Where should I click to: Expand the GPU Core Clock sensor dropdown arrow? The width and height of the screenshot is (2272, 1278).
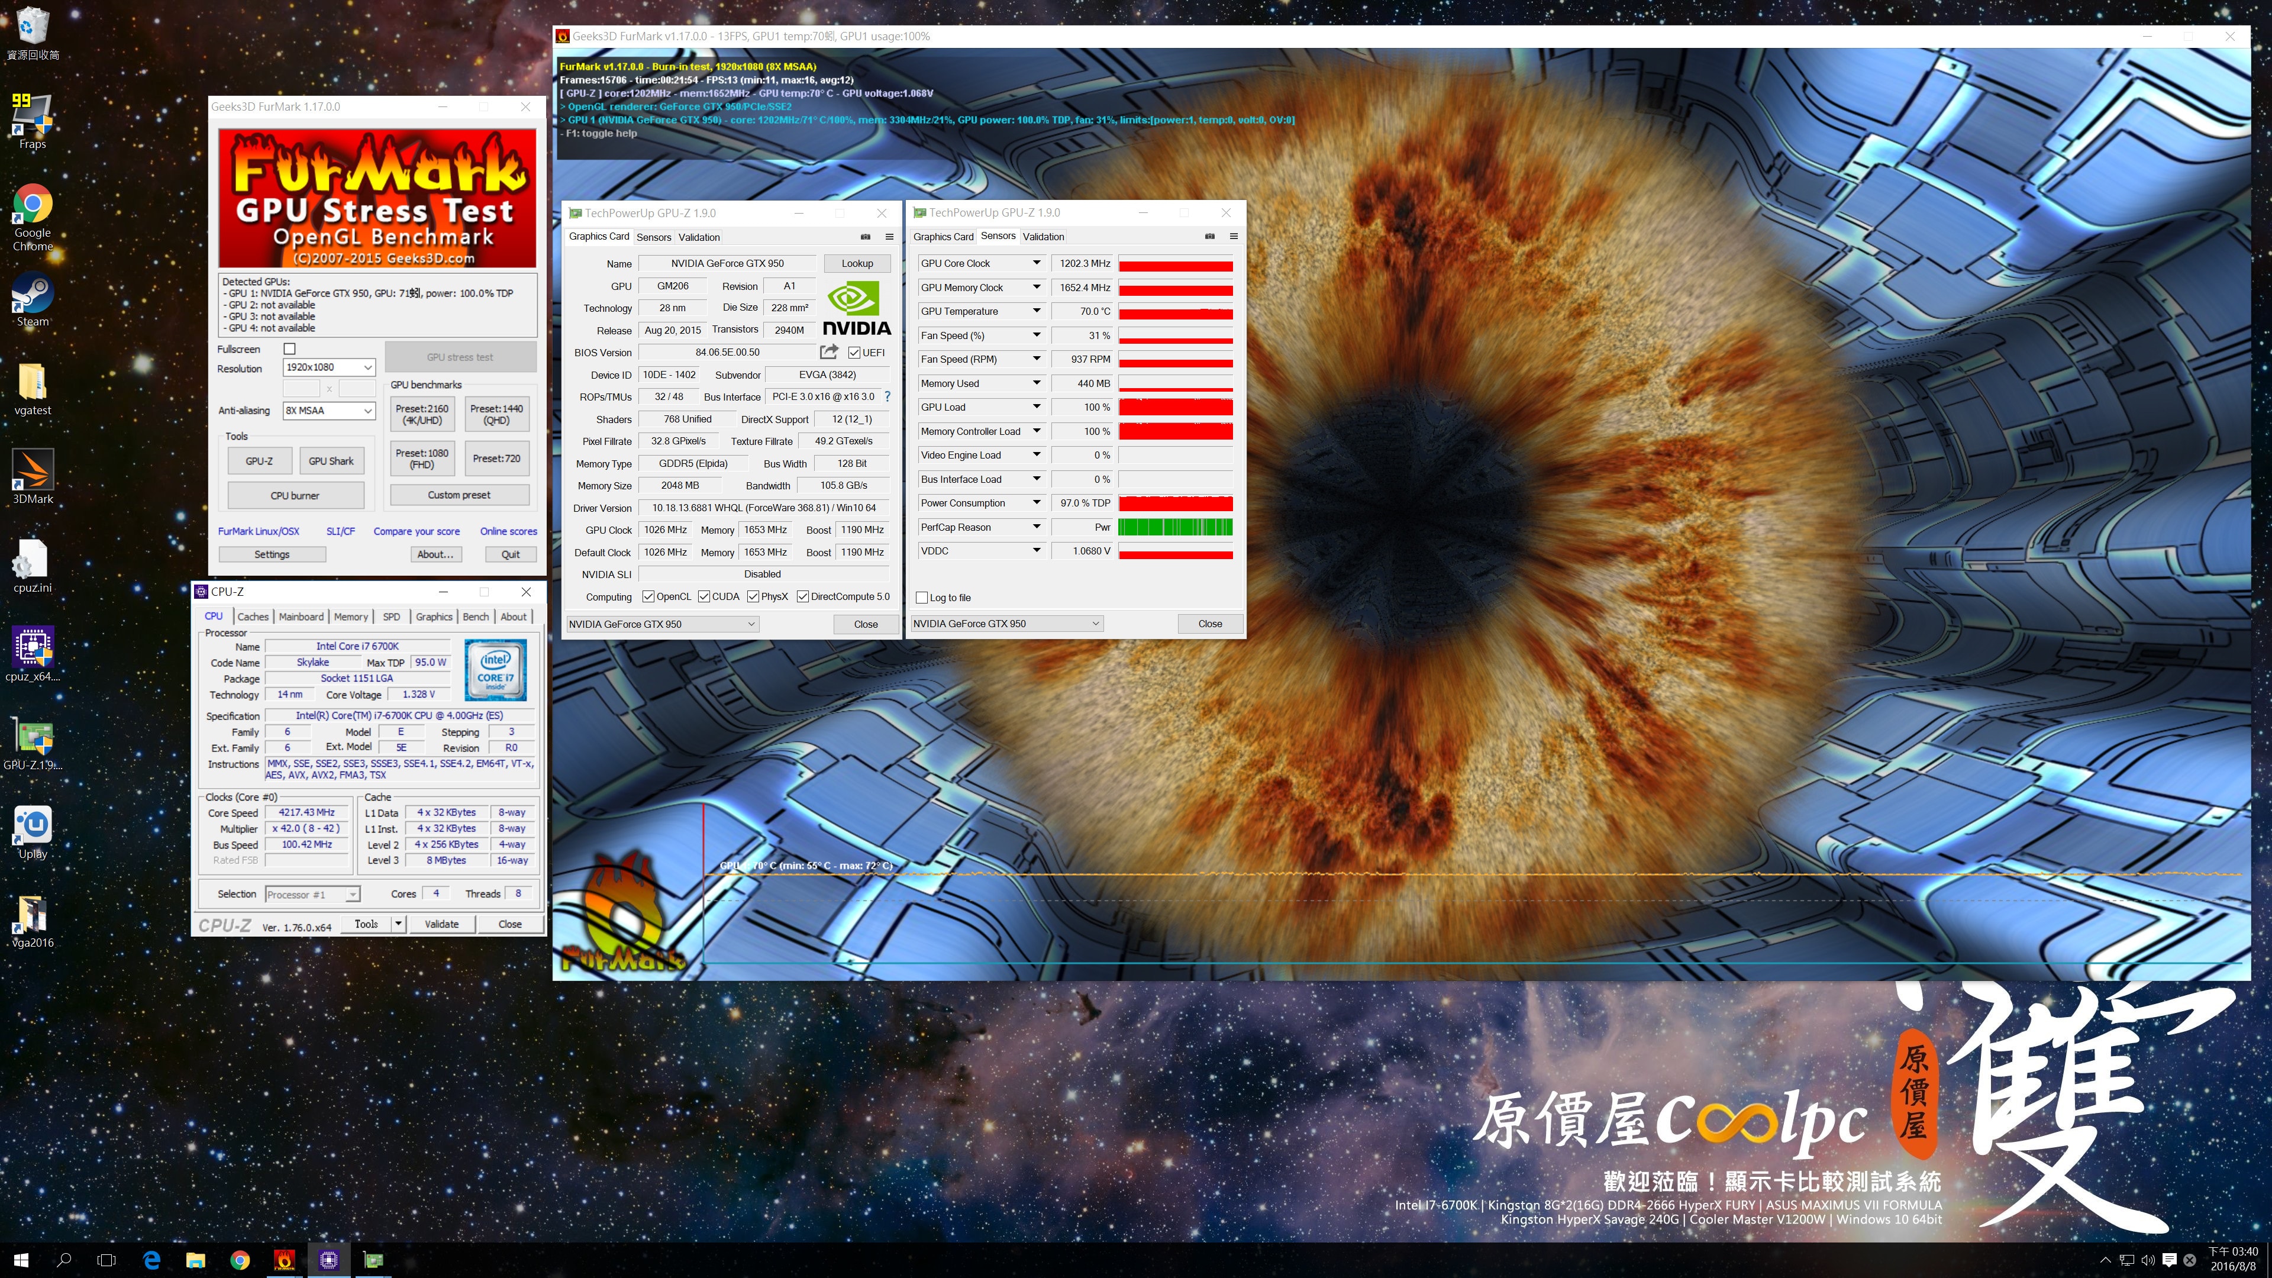coord(1037,263)
